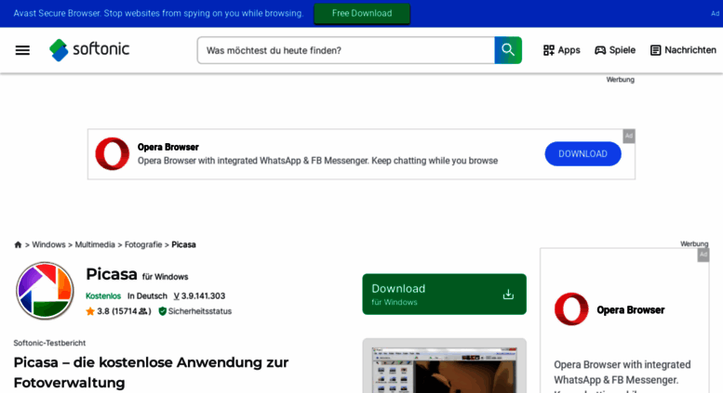
Task: Click the Avast Secure Browser banner text
Action: click(158, 13)
